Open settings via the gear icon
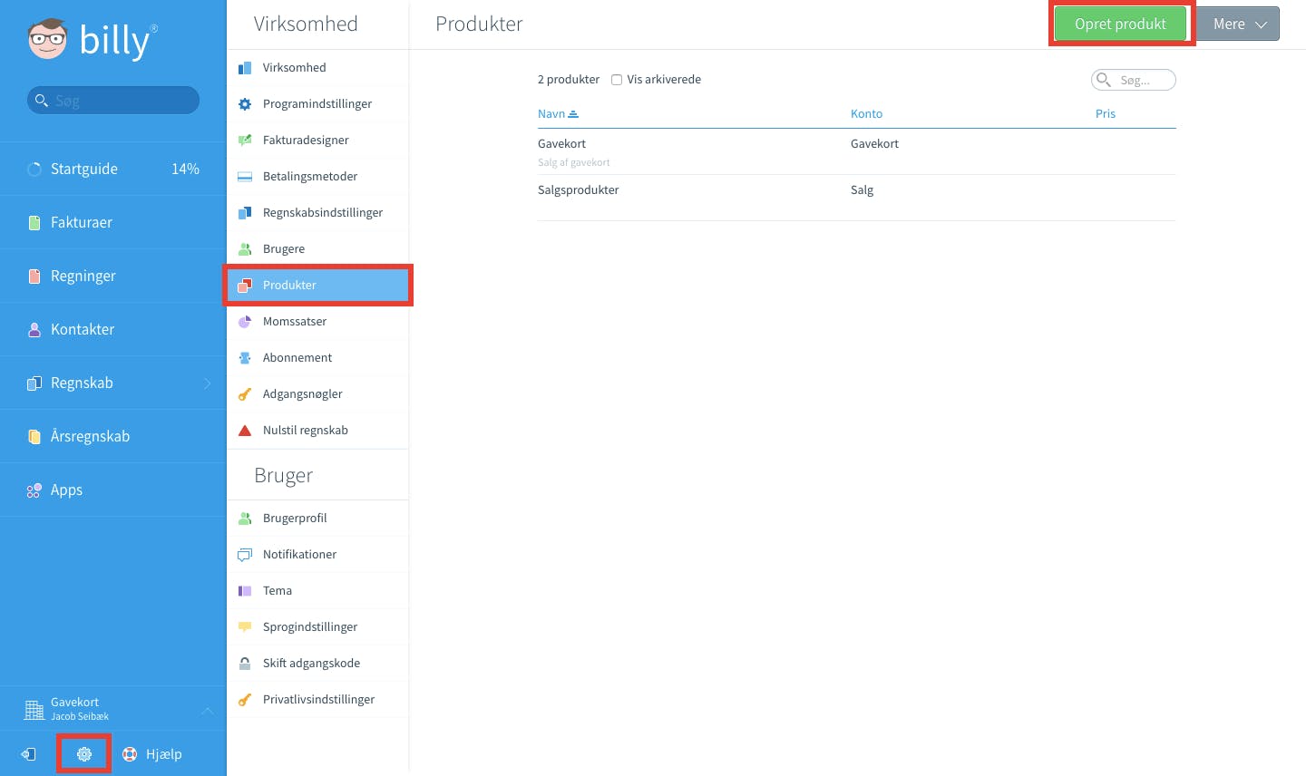 click(x=84, y=754)
